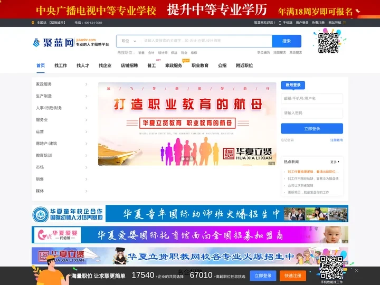The width and height of the screenshot is (380, 285).
Task: Open news item 找工作要梳理逻辑
Action: point(313,172)
